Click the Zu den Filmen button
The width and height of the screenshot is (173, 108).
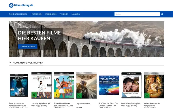point(28,46)
